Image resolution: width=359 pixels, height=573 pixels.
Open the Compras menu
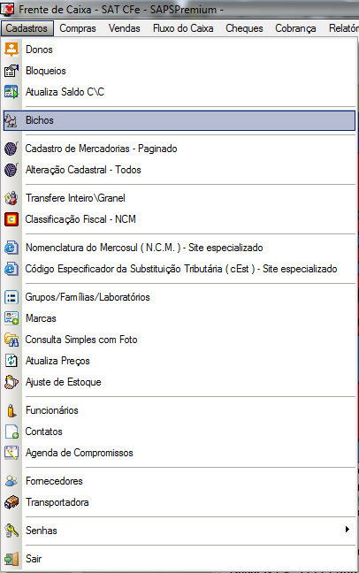[78, 28]
